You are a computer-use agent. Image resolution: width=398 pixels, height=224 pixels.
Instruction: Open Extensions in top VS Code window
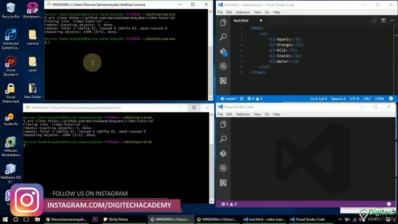pos(223,81)
